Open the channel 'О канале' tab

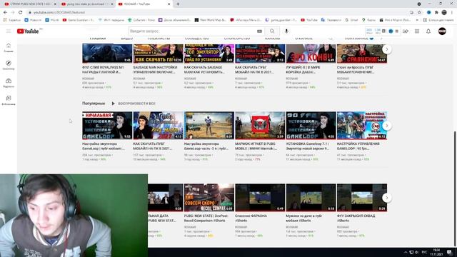coord(303,39)
